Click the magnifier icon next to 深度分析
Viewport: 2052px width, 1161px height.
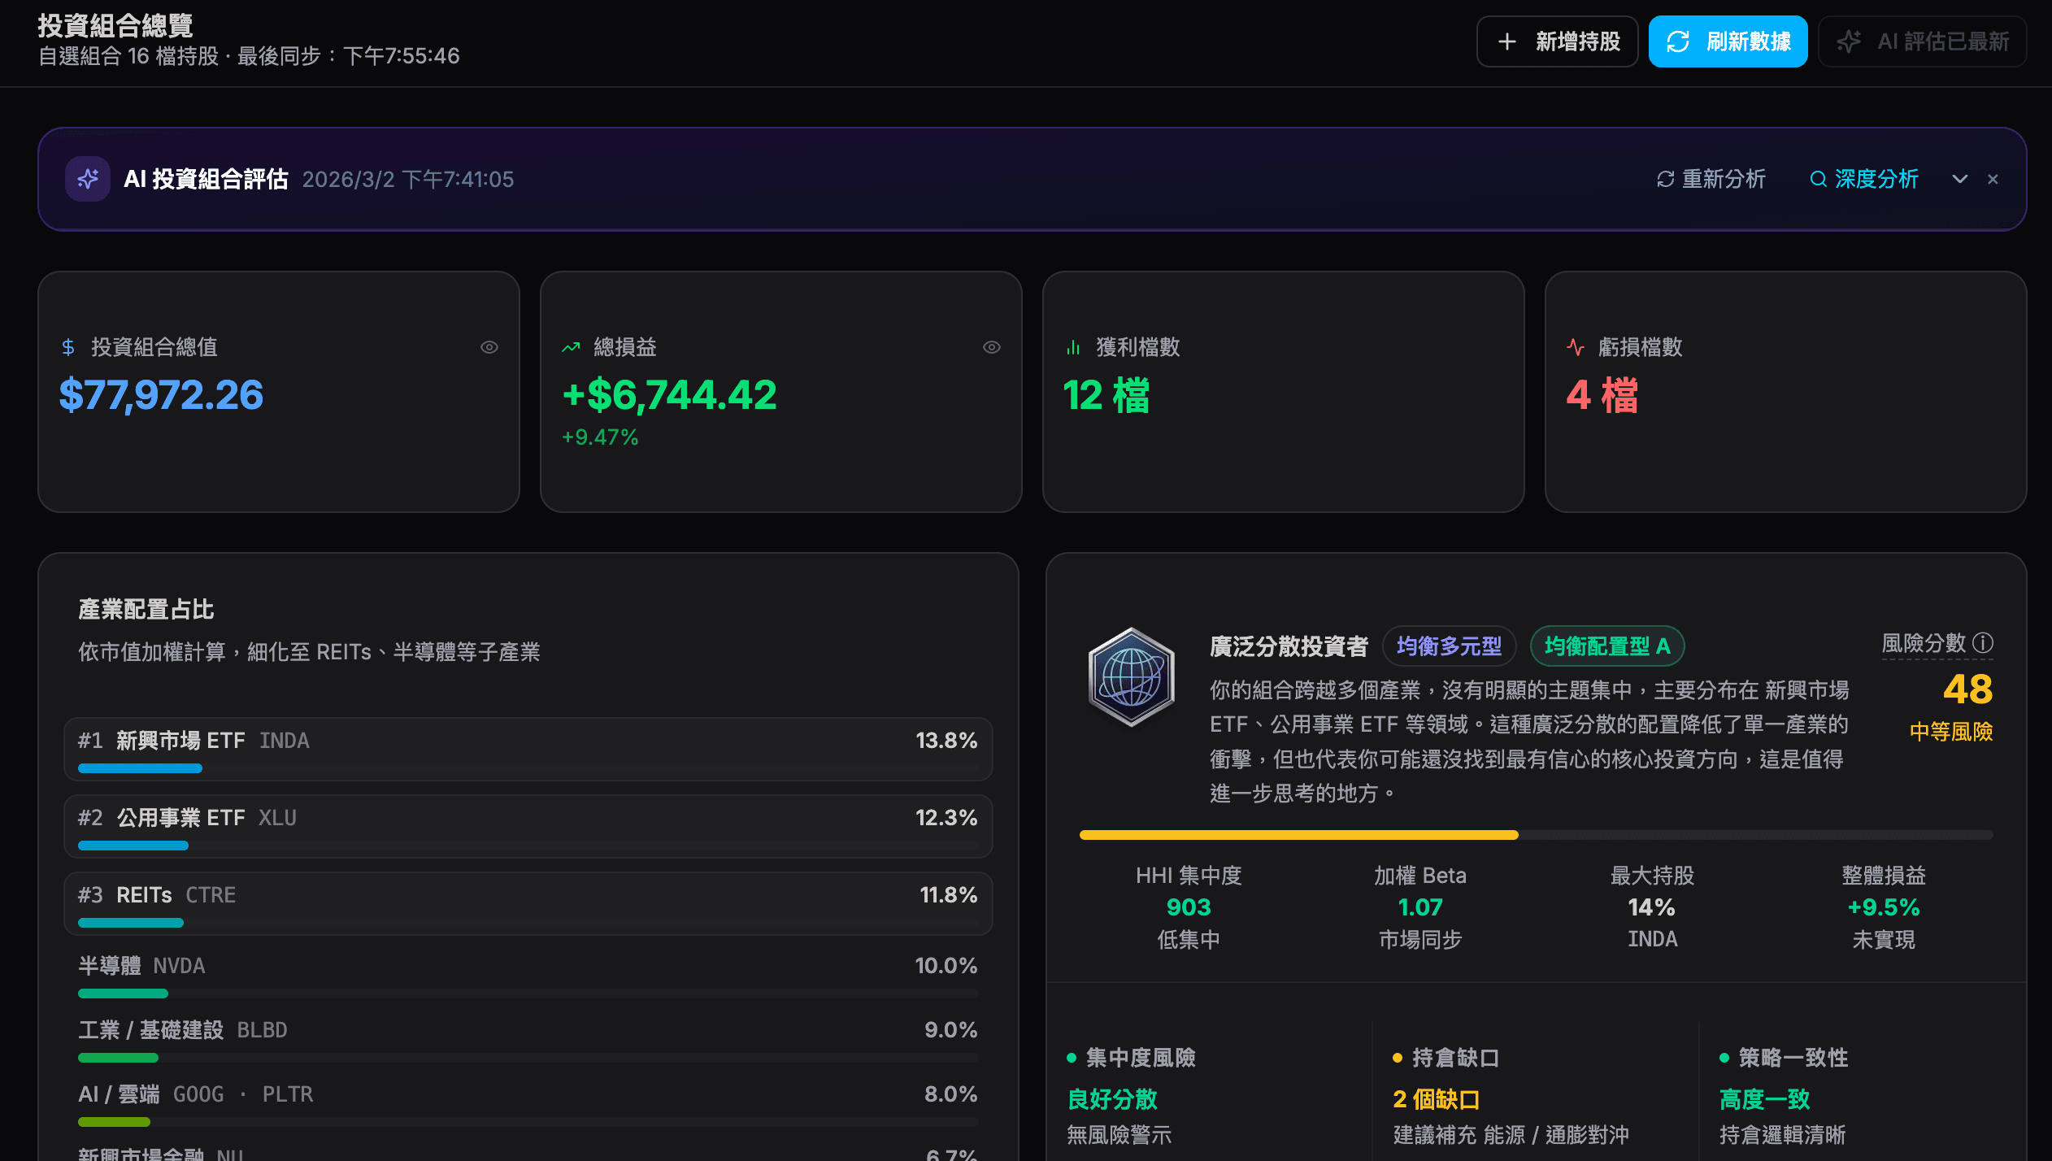point(1819,179)
